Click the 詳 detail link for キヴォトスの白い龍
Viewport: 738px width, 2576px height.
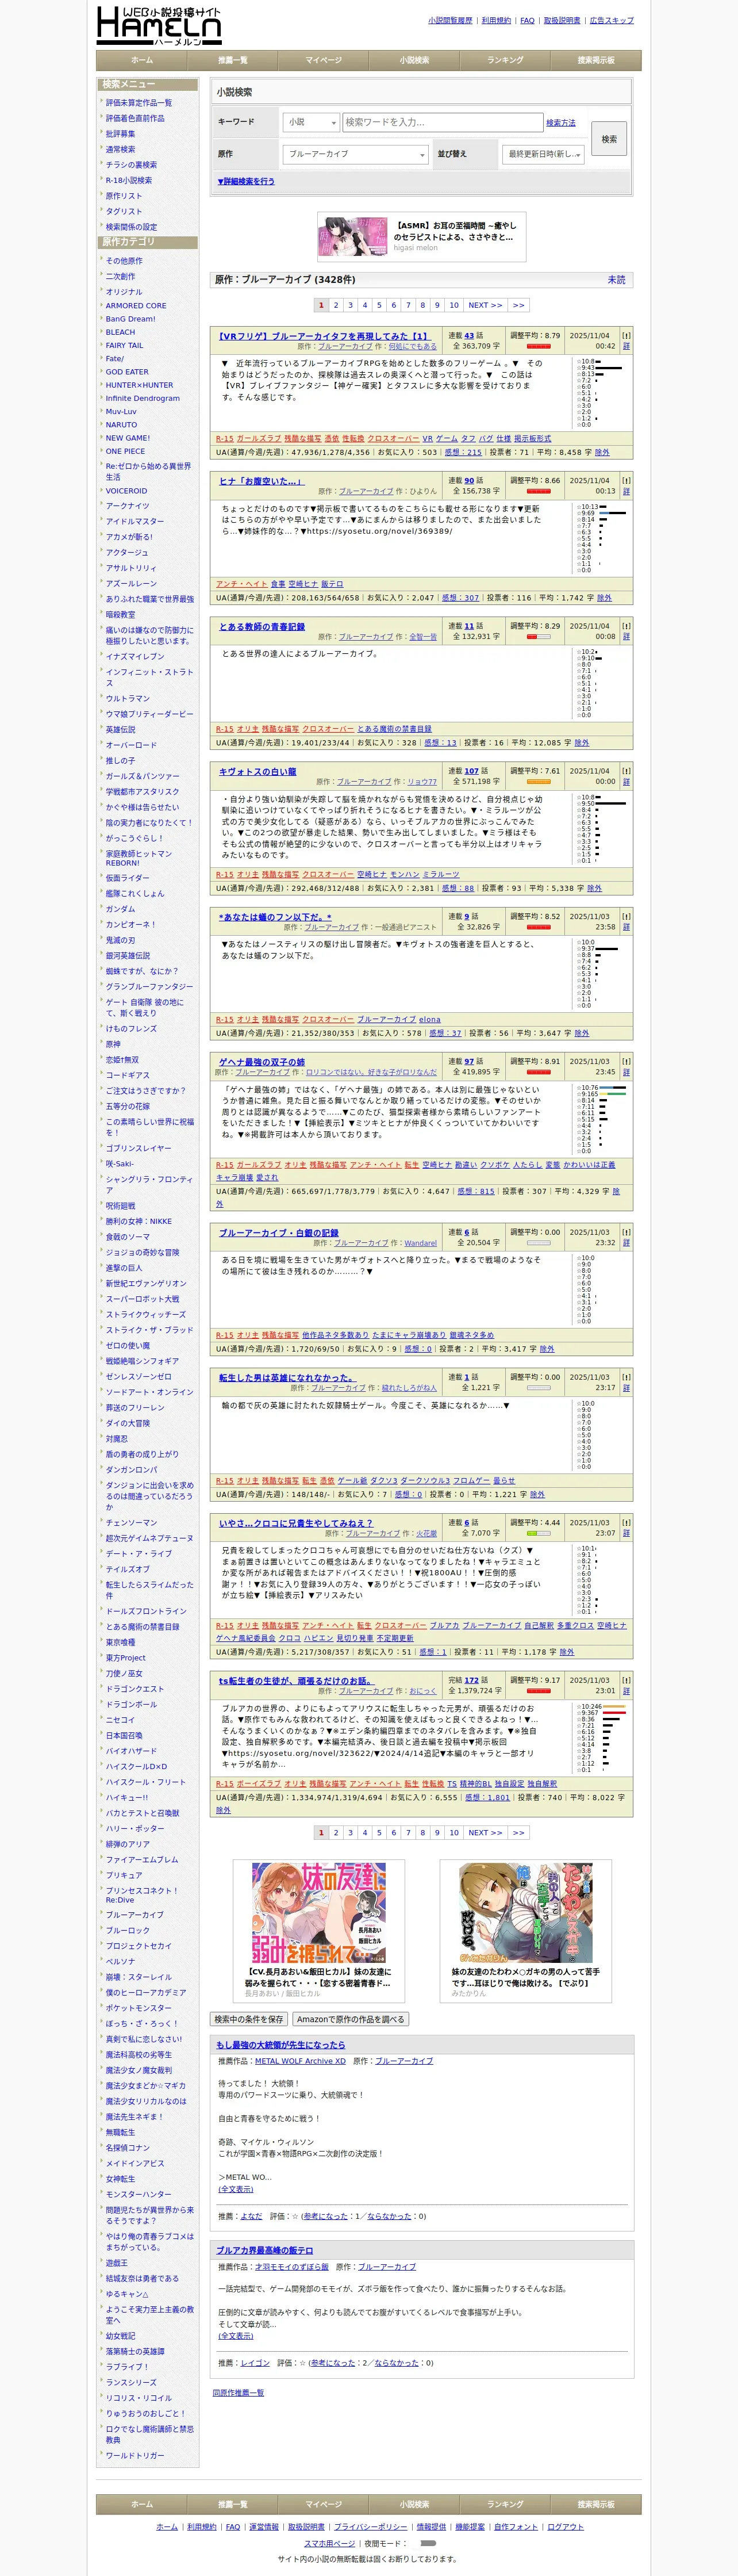tap(626, 782)
